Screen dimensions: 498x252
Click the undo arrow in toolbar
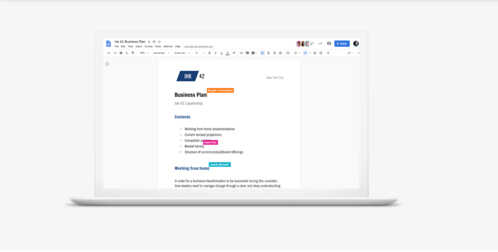pyautogui.click(x=109, y=53)
